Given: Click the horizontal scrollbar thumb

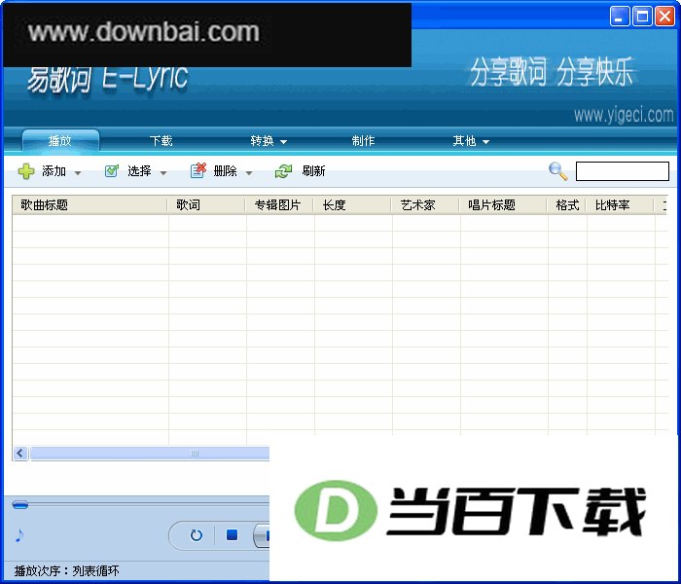Looking at the screenshot, I should click(x=150, y=454).
